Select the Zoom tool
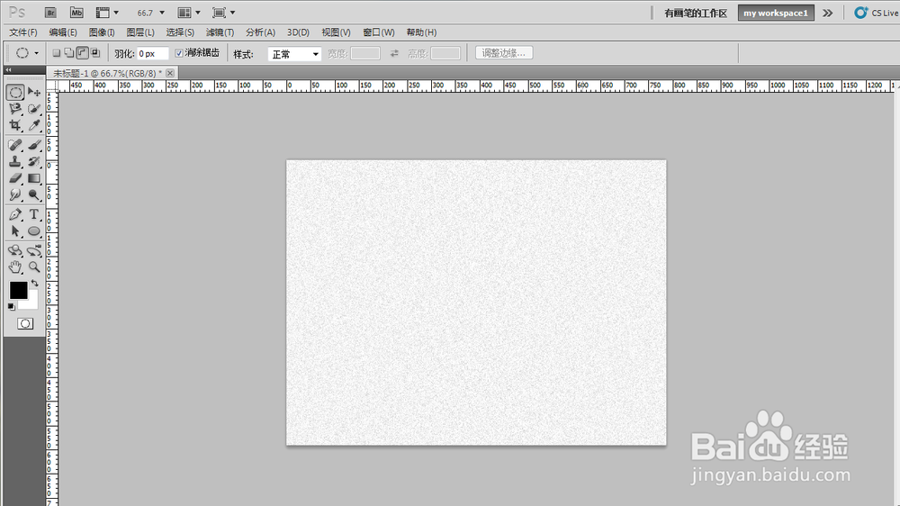Viewport: 900px width, 506px height. 34,267
